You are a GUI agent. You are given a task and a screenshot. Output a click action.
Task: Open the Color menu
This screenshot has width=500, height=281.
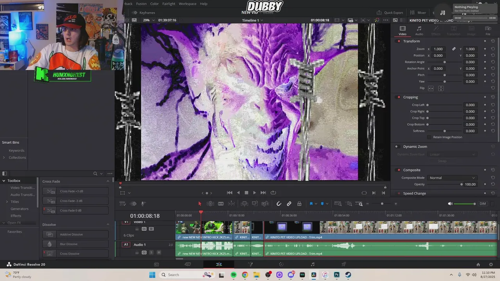[155, 4]
